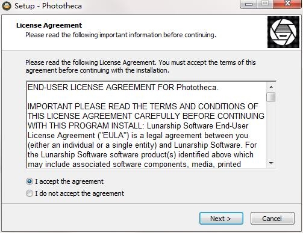Viewport: 303px width, 233px height.
Task: Click the 'You must accept the terms' instruction text
Action: pyautogui.click(x=207, y=62)
